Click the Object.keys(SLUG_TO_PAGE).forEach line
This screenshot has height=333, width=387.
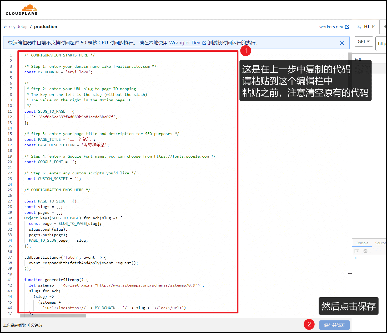(73, 218)
